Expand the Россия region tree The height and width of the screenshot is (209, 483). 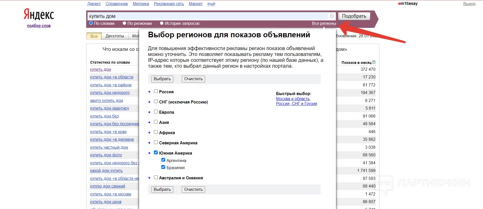(149, 92)
